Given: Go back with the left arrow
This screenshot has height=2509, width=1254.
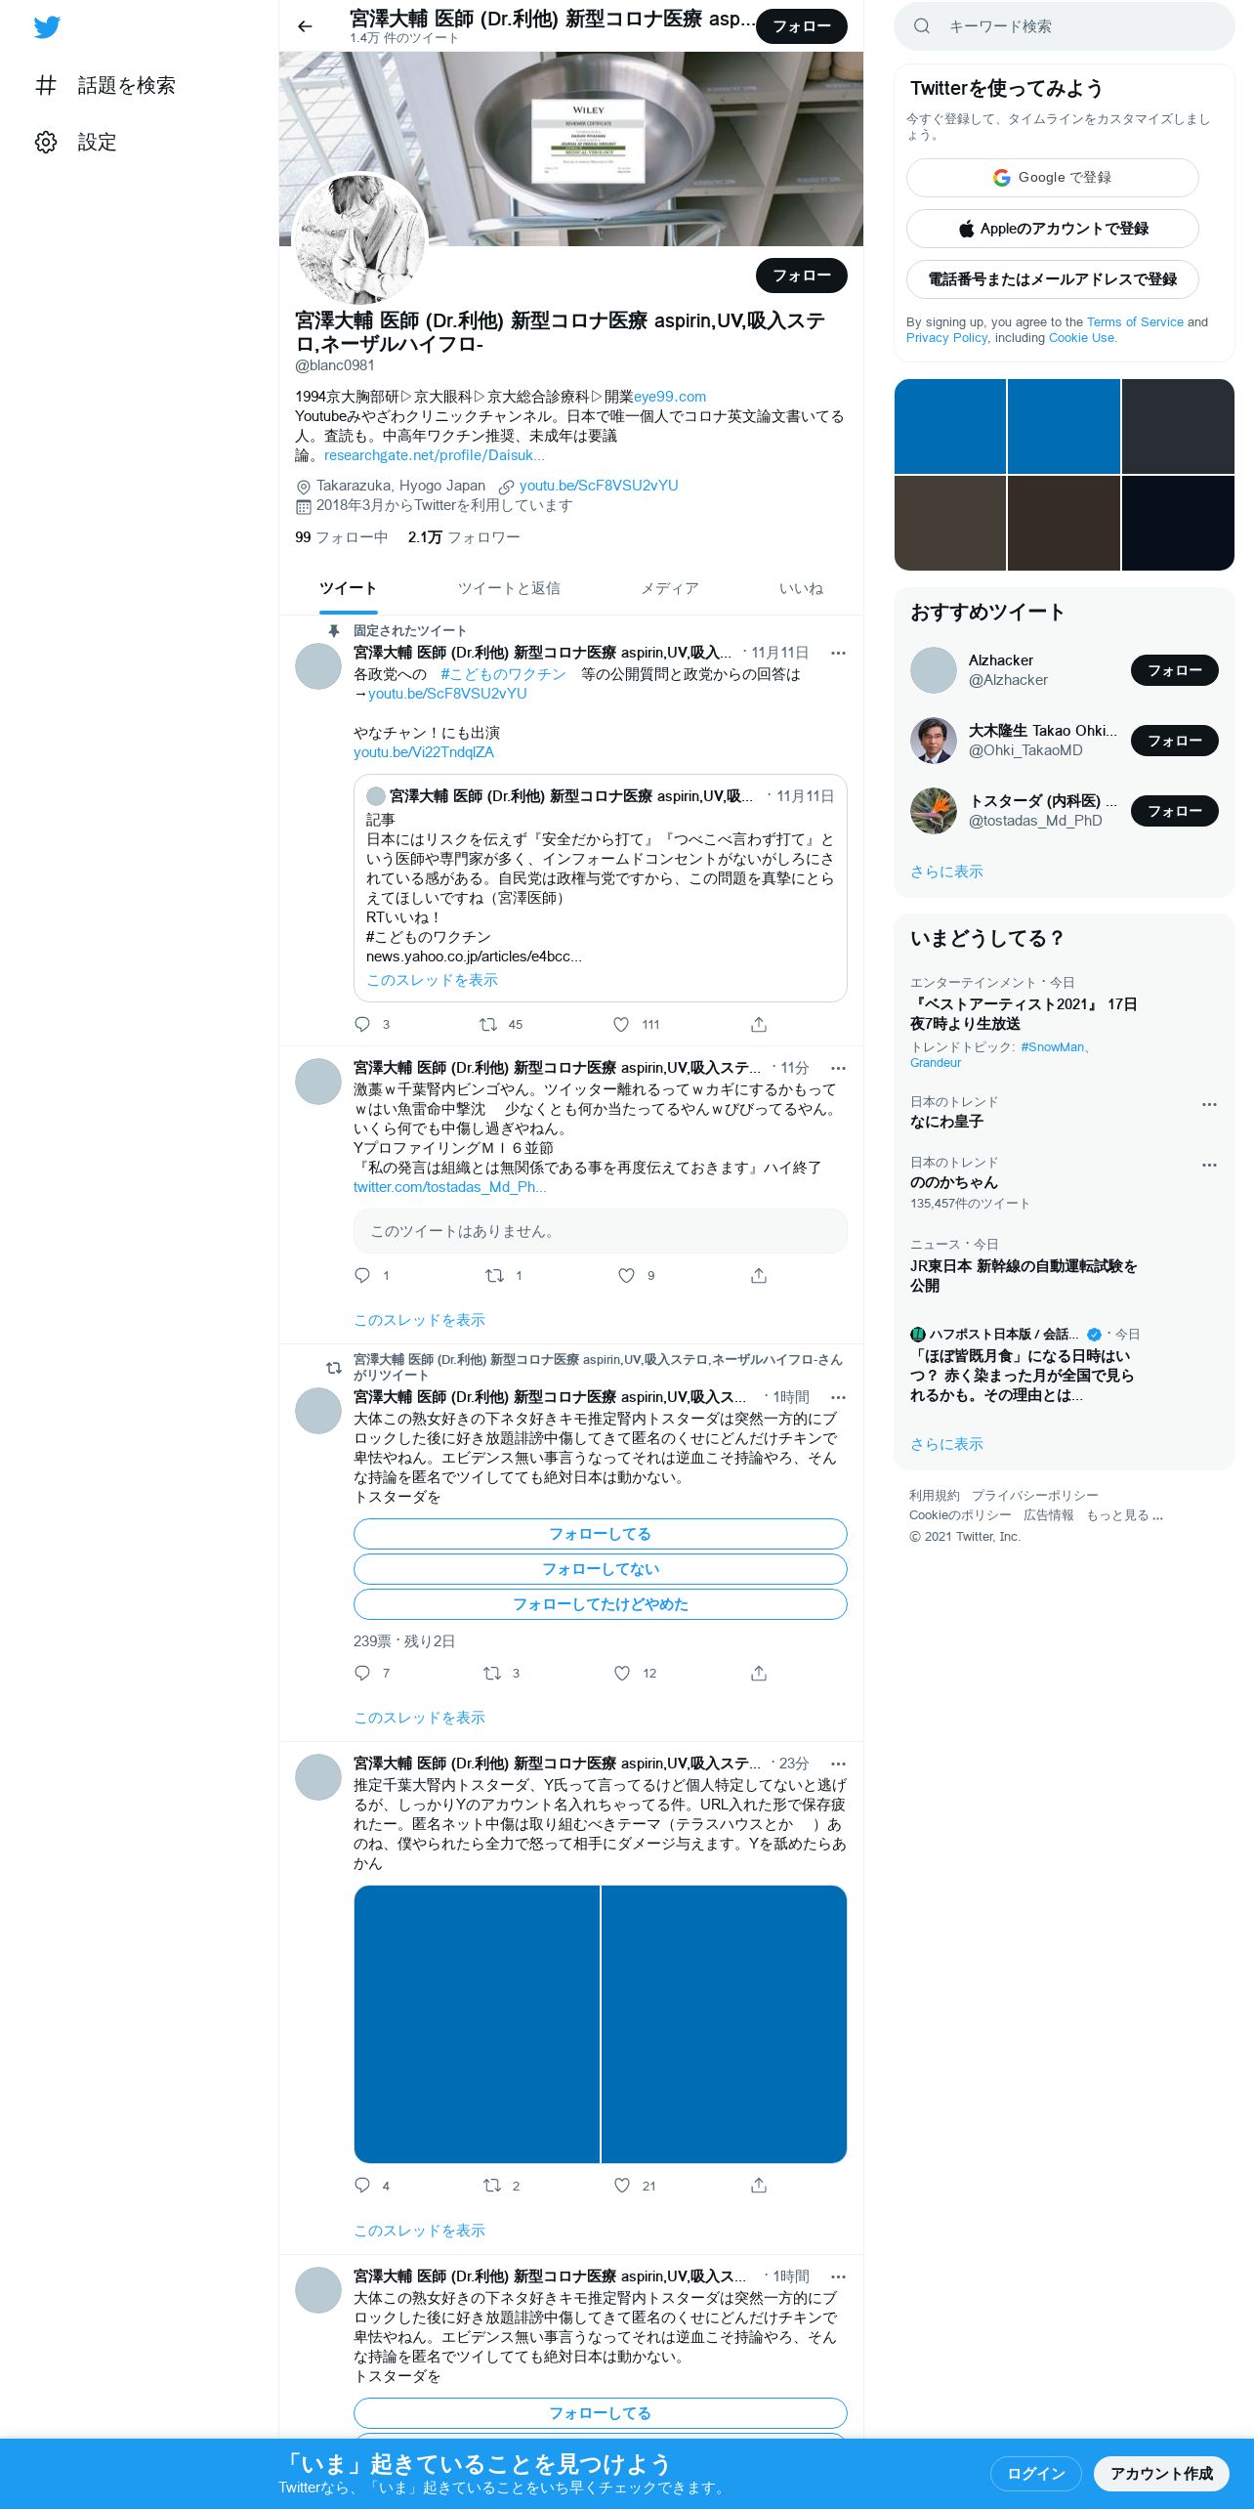Looking at the screenshot, I should [305, 26].
